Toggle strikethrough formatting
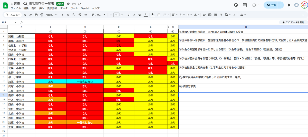This screenshot has width=308, height=137. click(140, 15)
